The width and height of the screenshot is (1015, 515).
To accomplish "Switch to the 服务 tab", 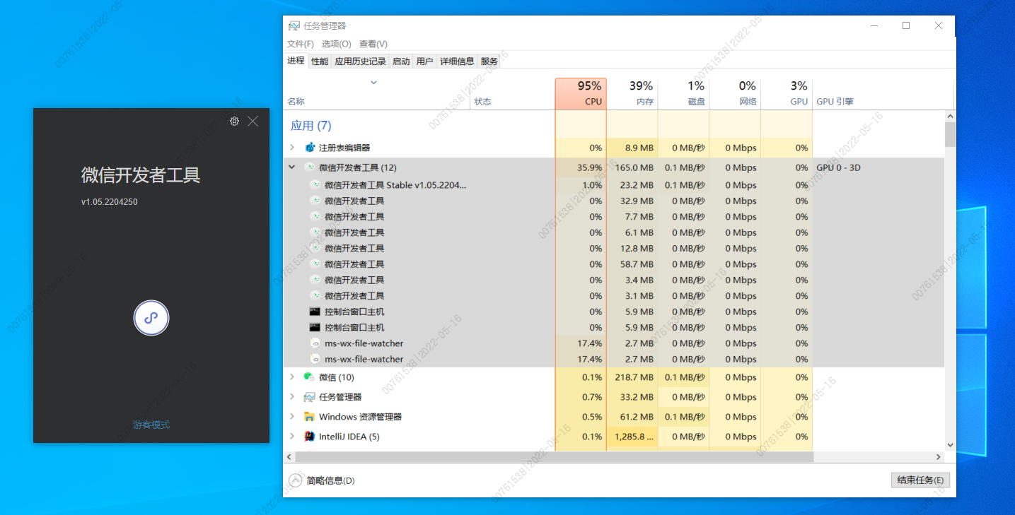I will pos(489,61).
